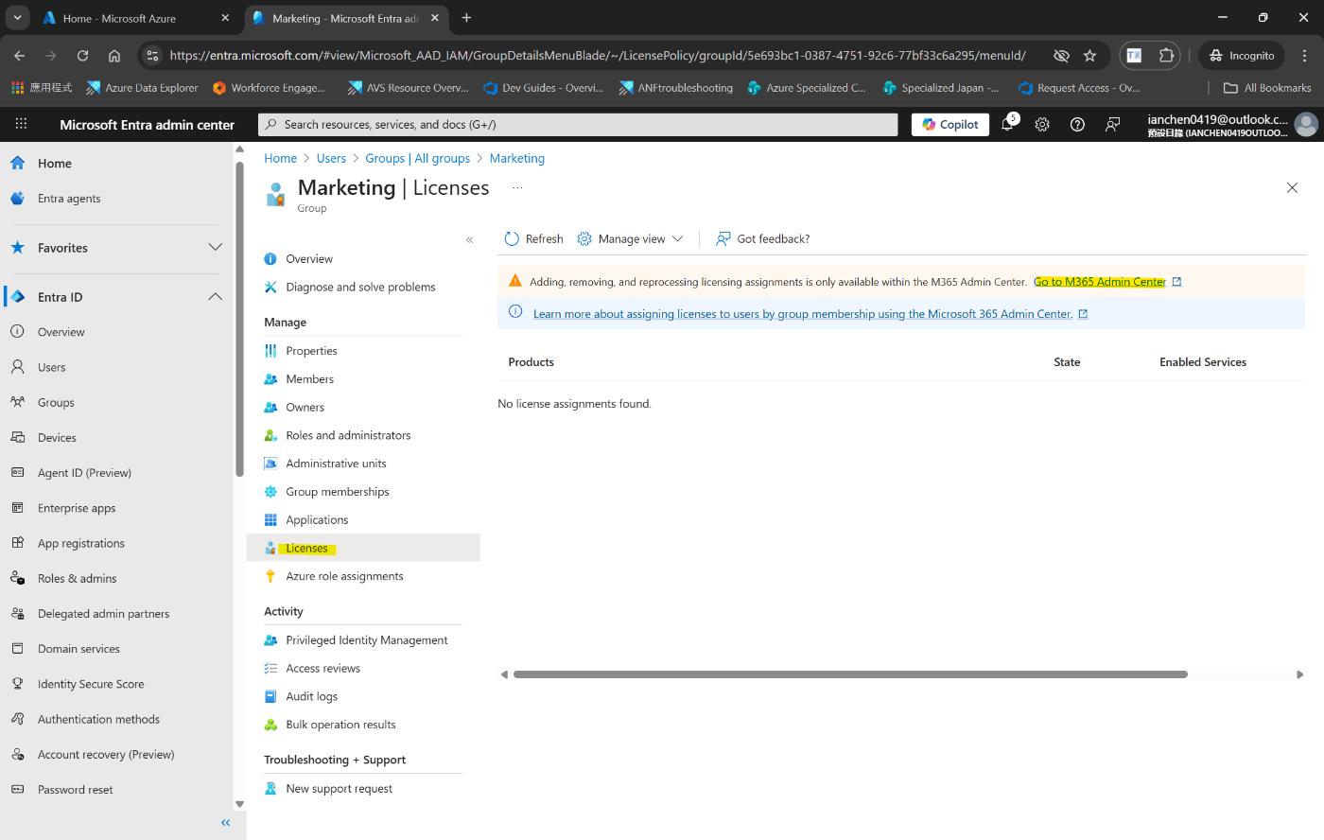The image size is (1324, 840).
Task: Open the Members menu item
Action: tap(309, 379)
